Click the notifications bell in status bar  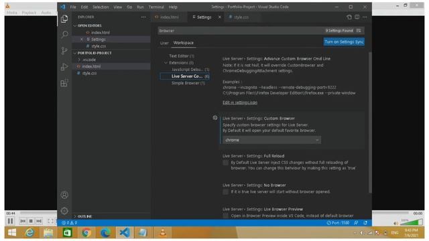coord(365,223)
